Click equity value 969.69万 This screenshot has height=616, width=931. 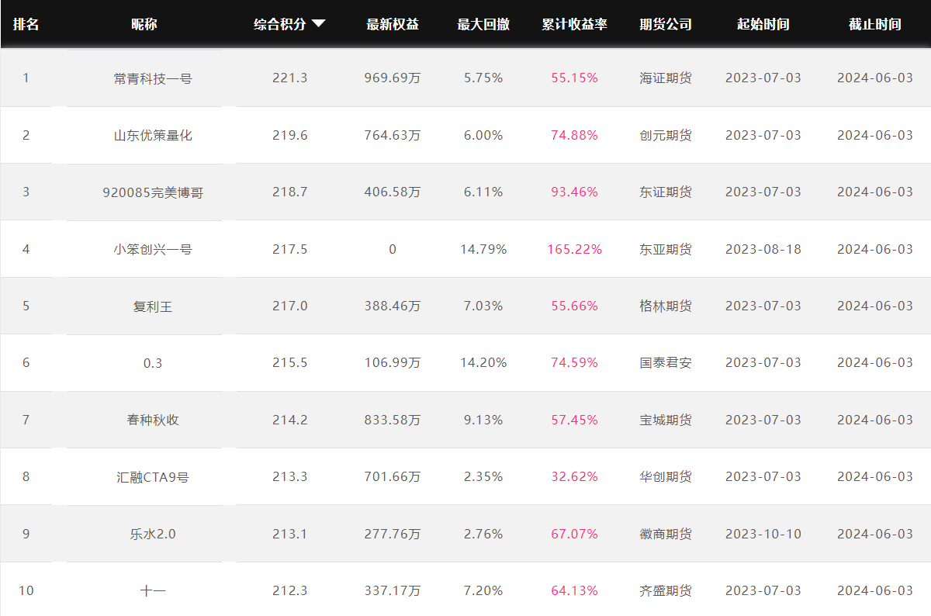click(393, 78)
